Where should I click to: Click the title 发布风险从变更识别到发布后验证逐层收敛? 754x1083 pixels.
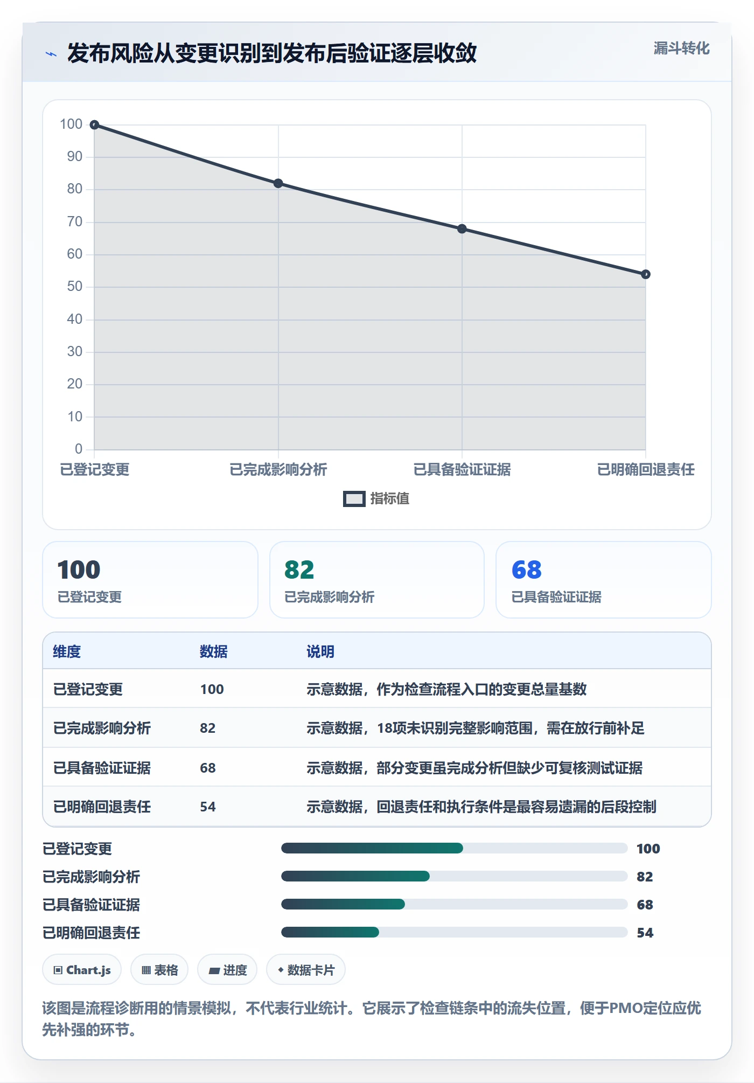[x=272, y=53]
